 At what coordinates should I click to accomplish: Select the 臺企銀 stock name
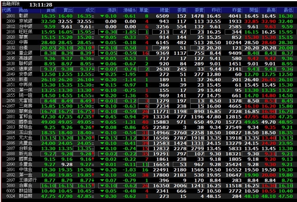pos(26,53)
